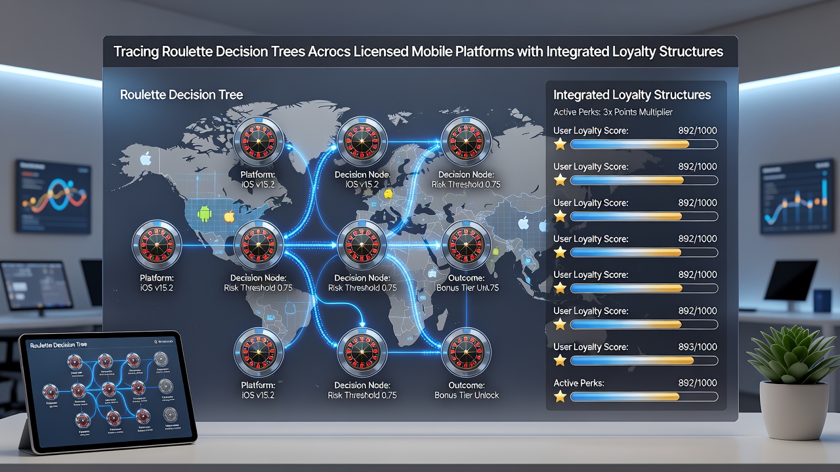Image resolution: width=840 pixels, height=472 pixels.
Task: Click the '893/1000' score value
Action: (698, 347)
